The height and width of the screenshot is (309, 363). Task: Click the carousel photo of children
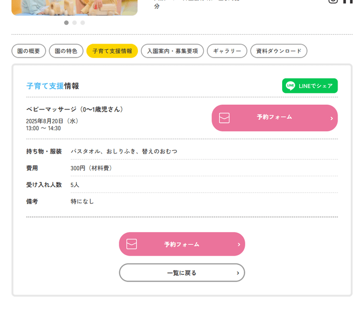click(74, 7)
